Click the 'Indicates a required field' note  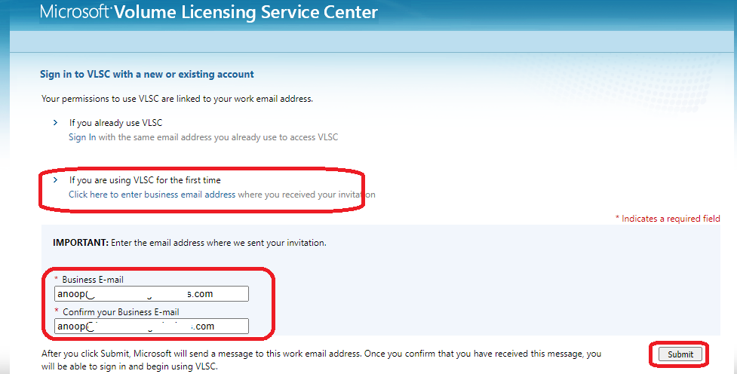668,219
